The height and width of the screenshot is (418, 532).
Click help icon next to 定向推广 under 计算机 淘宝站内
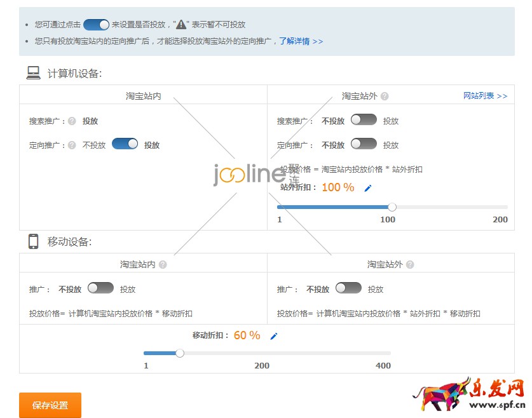[72, 145]
